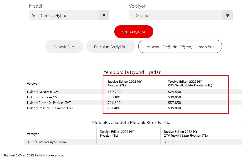This screenshot has width=251, height=161.
Task: Click the price 703.100
Action: pyautogui.click(x=114, y=97)
